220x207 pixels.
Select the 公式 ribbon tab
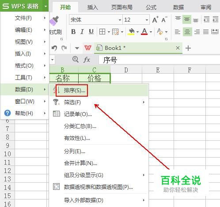coord(151,7)
